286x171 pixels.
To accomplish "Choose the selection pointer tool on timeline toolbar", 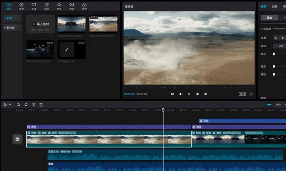I will click(x=5, y=105).
